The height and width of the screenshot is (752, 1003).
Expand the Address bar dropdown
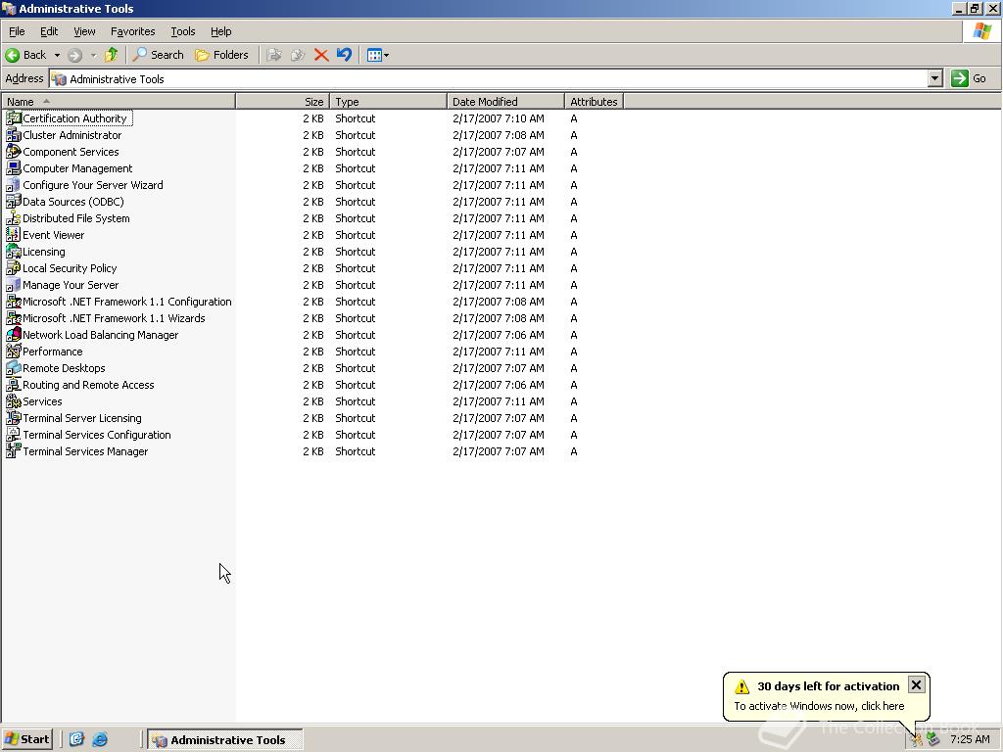coord(934,78)
